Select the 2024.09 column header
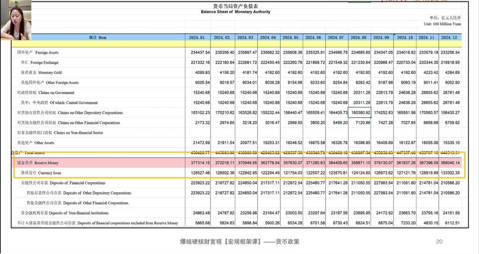The height and width of the screenshot is (254, 479). pyautogui.click(x=381, y=37)
